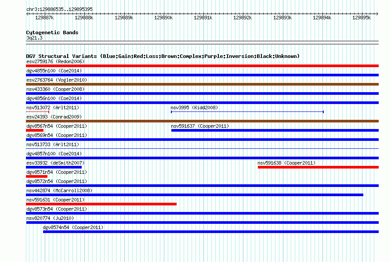Open the nsv442874 (McCarroll2008) label
The width and height of the screenshot is (391, 262).
click(59, 190)
